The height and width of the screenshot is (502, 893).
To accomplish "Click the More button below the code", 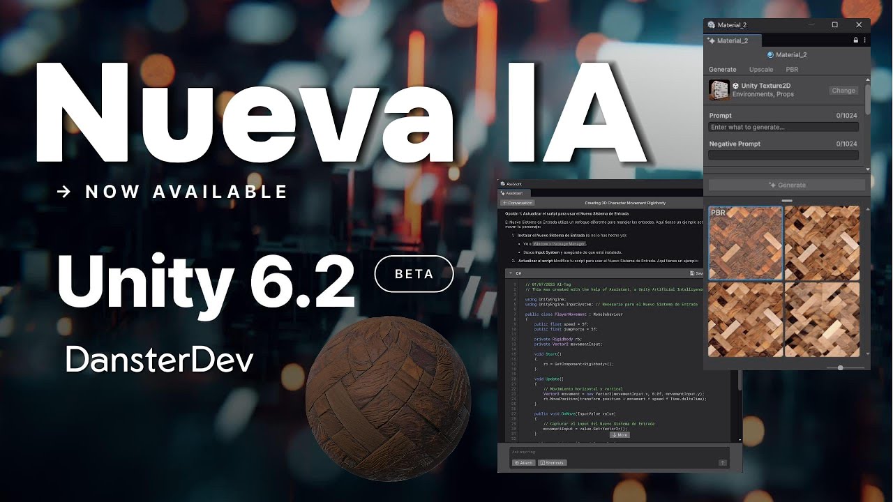I will 620,434.
